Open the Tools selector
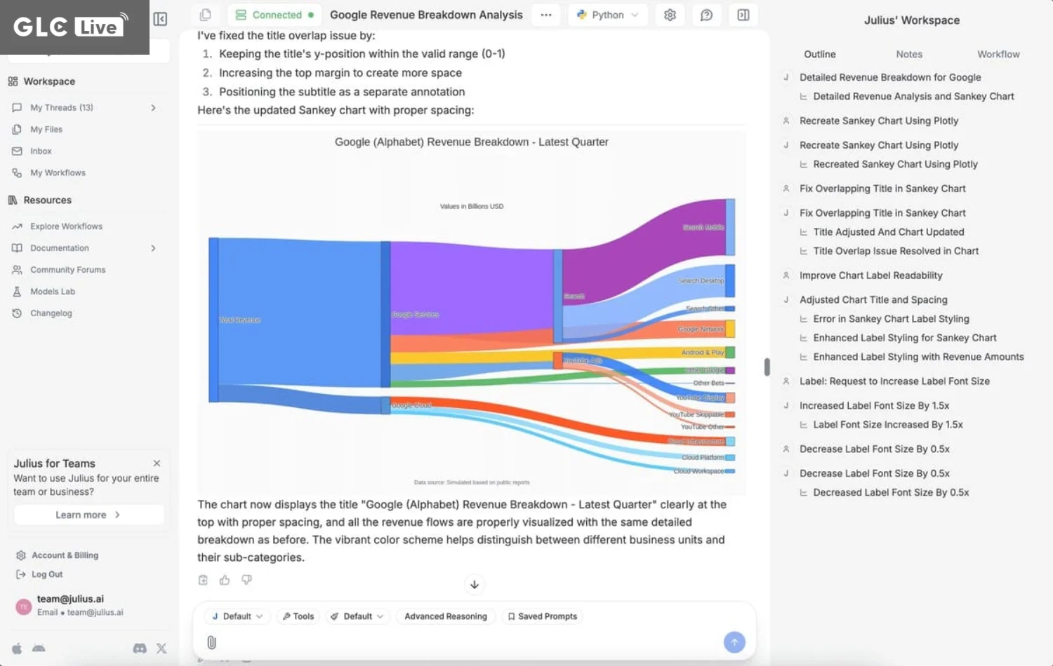Image resolution: width=1053 pixels, height=666 pixels. (298, 616)
